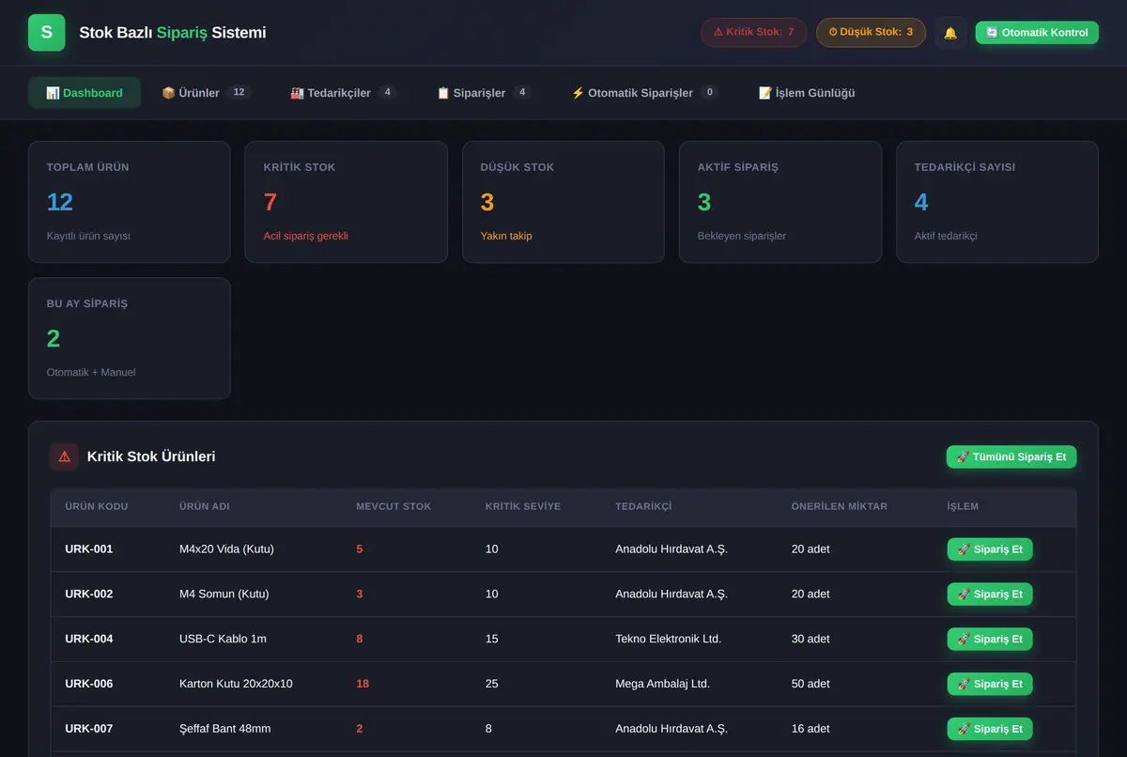Switch to the Dashboard tab
The image size is (1127, 757).
pyautogui.click(x=85, y=93)
